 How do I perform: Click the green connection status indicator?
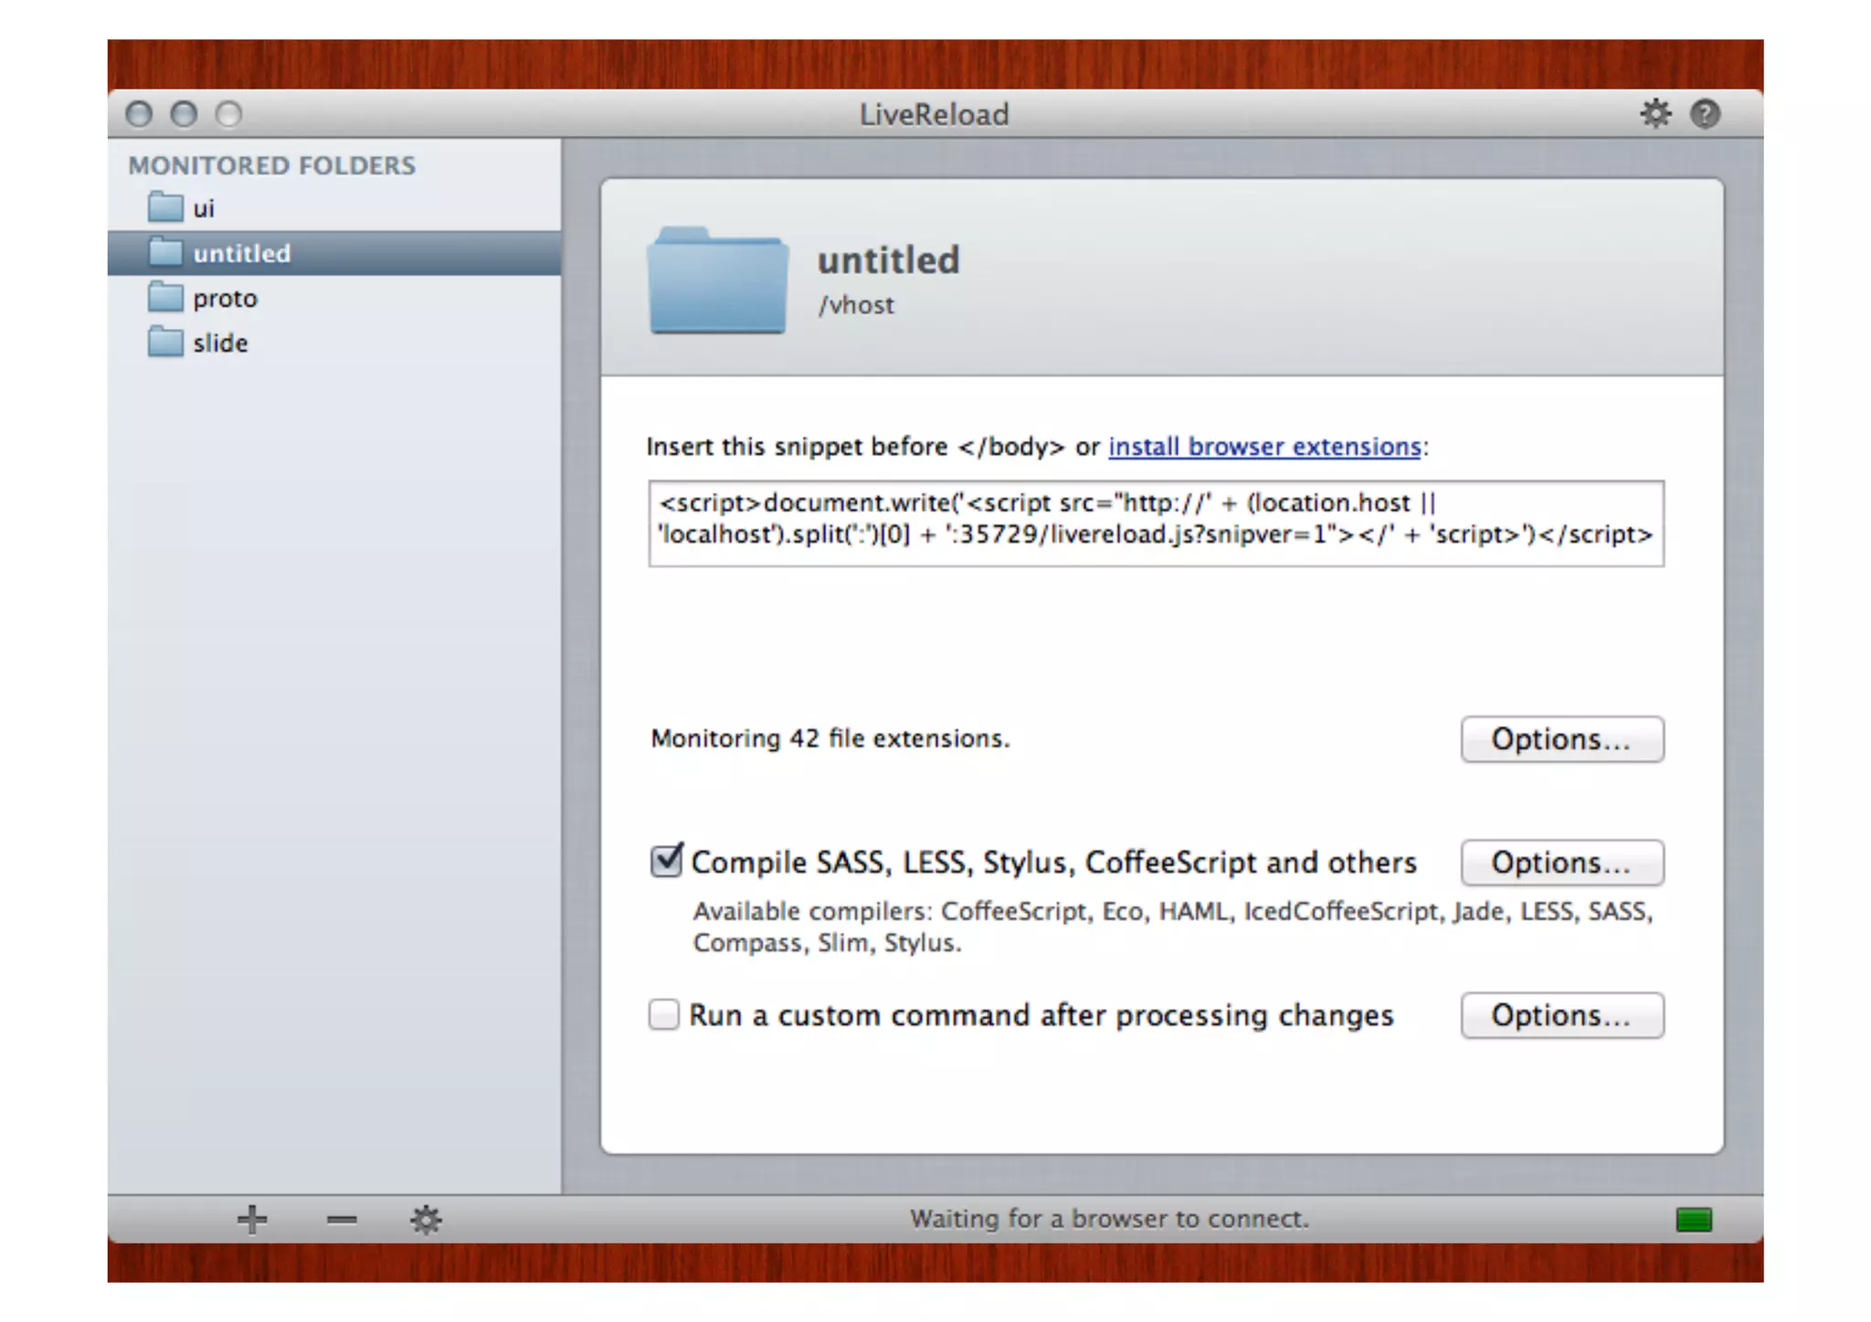click(x=1694, y=1220)
